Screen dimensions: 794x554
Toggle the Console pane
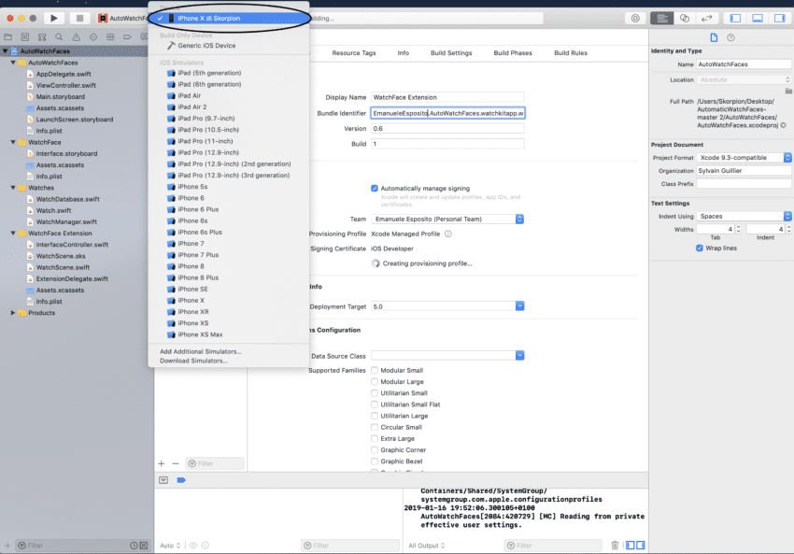(641, 546)
